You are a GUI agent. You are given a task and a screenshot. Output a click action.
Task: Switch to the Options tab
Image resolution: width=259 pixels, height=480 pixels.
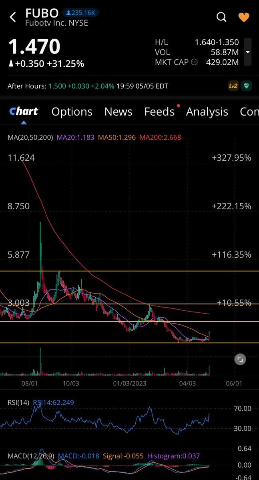(72, 112)
